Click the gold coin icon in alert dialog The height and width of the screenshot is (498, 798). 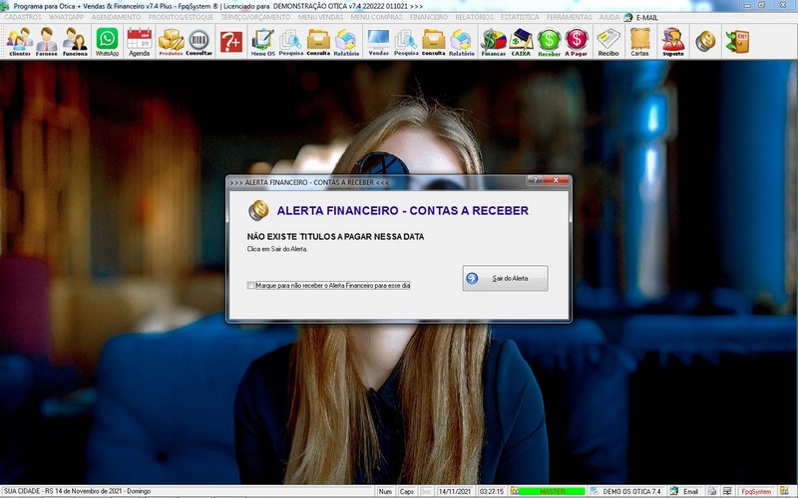point(258,210)
